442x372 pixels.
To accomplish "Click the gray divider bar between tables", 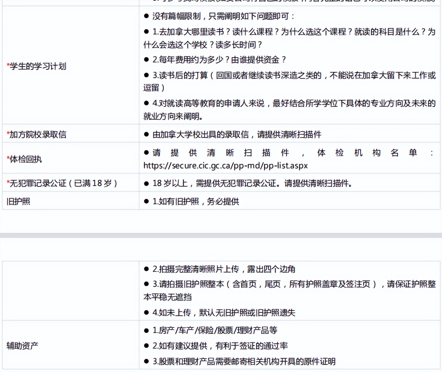I will point(221,235).
